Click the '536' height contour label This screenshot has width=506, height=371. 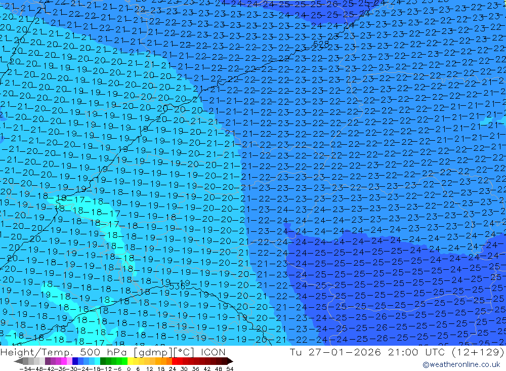tap(177, 286)
